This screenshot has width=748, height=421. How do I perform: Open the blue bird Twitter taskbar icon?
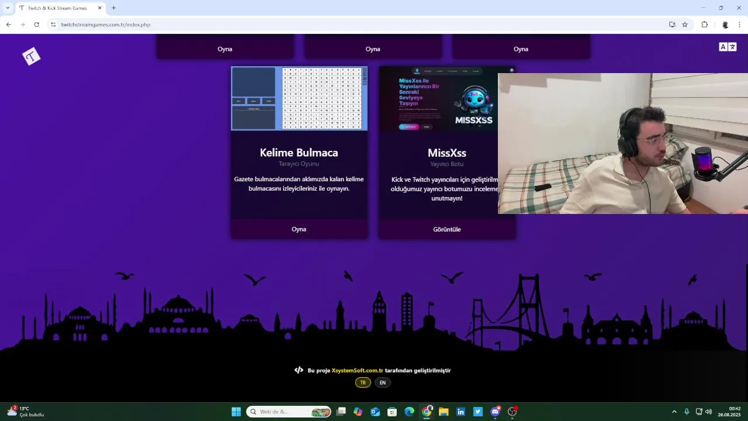pos(478,412)
